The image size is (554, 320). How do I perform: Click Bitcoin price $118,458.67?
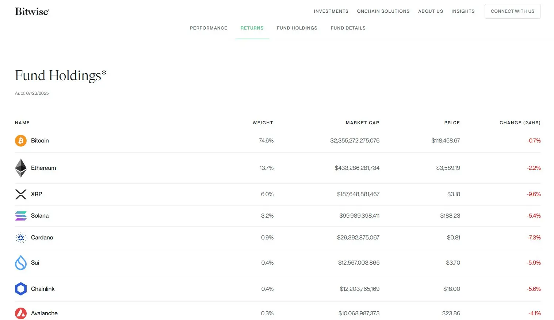(446, 141)
